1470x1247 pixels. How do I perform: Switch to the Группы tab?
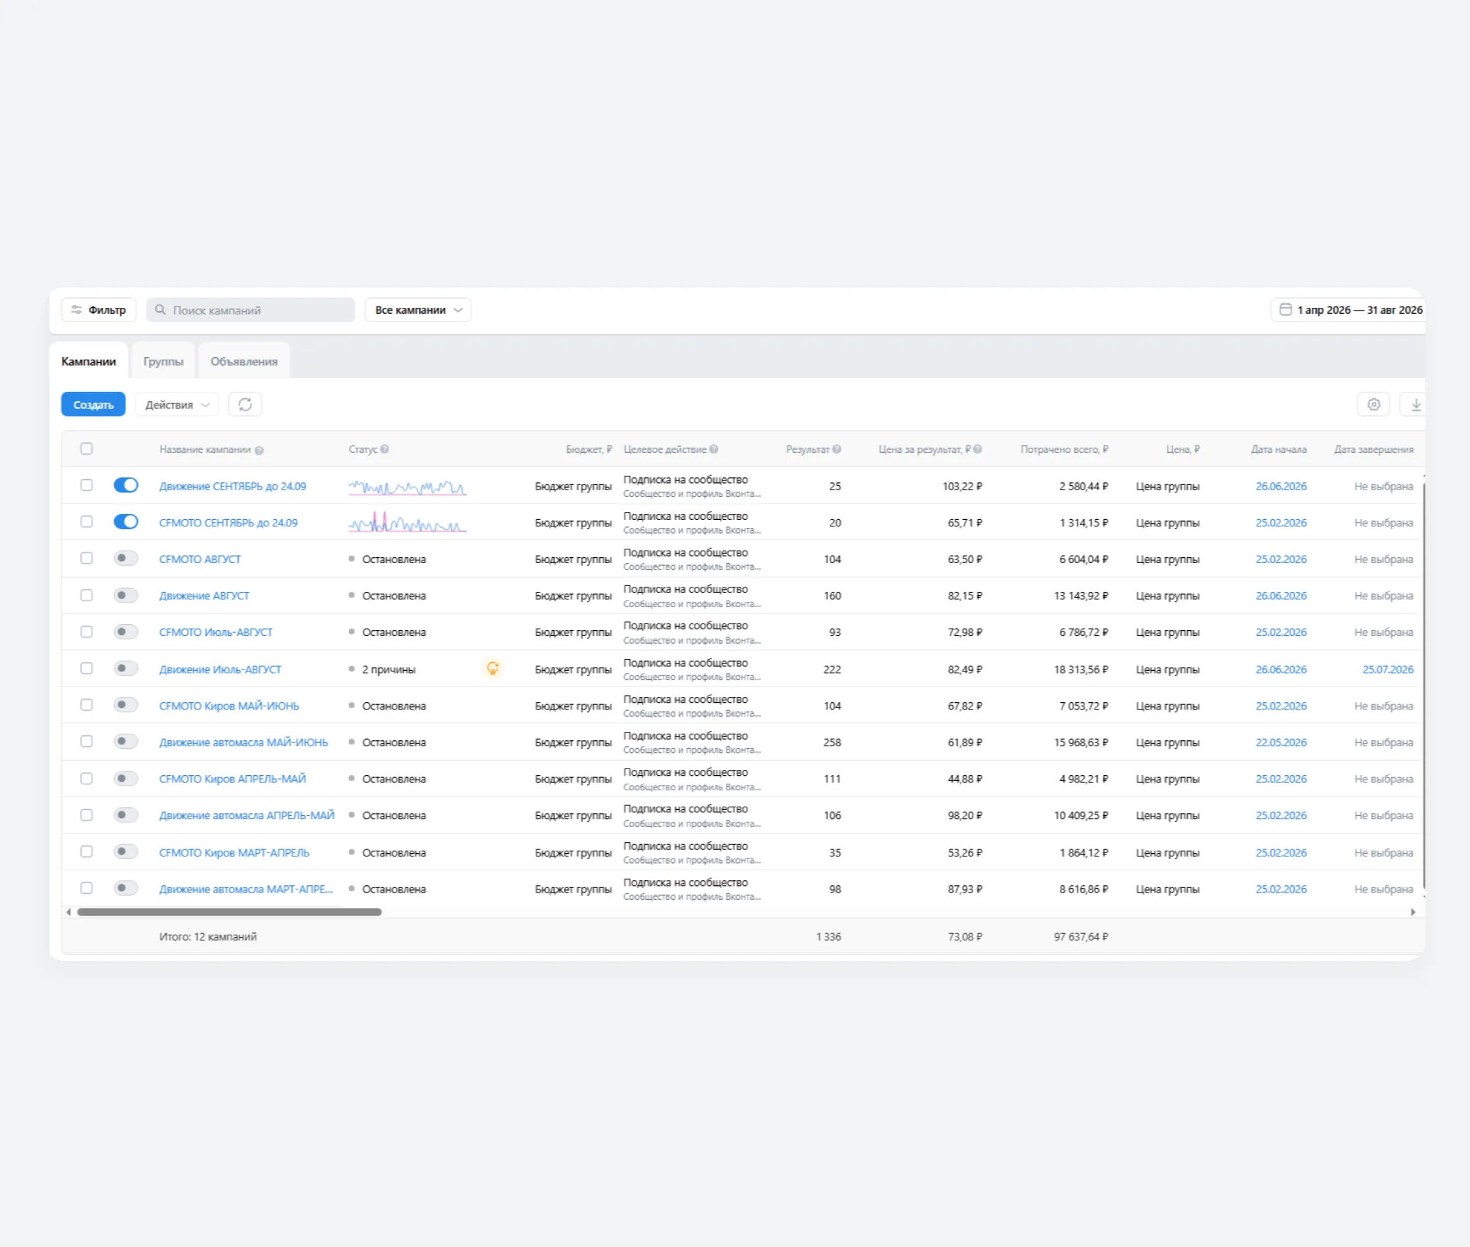163,361
